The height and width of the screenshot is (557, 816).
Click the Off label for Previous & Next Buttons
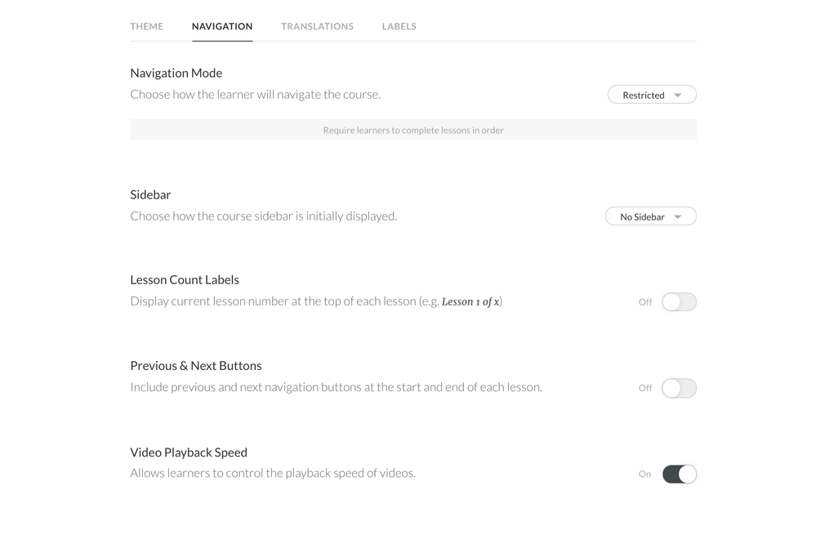645,388
